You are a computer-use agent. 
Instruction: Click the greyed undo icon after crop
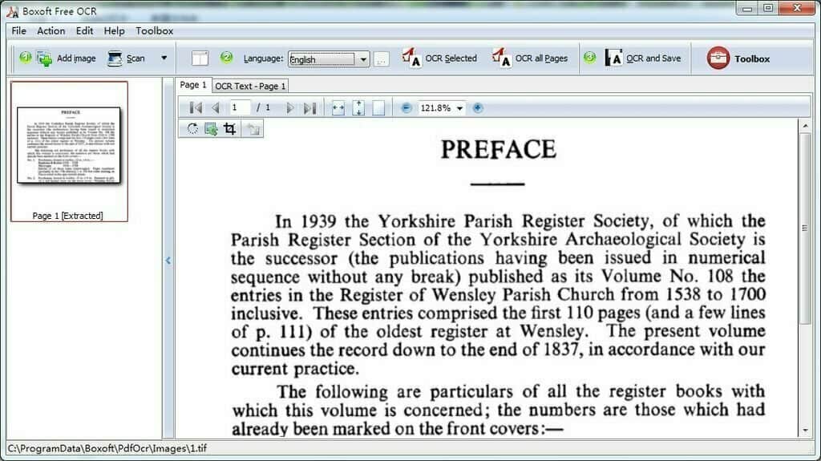coord(253,129)
